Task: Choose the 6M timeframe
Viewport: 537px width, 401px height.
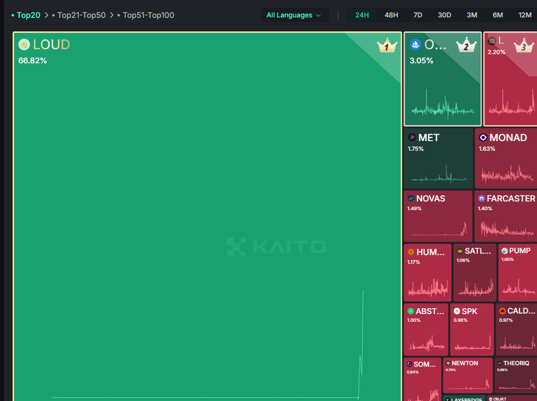Action: (x=498, y=15)
